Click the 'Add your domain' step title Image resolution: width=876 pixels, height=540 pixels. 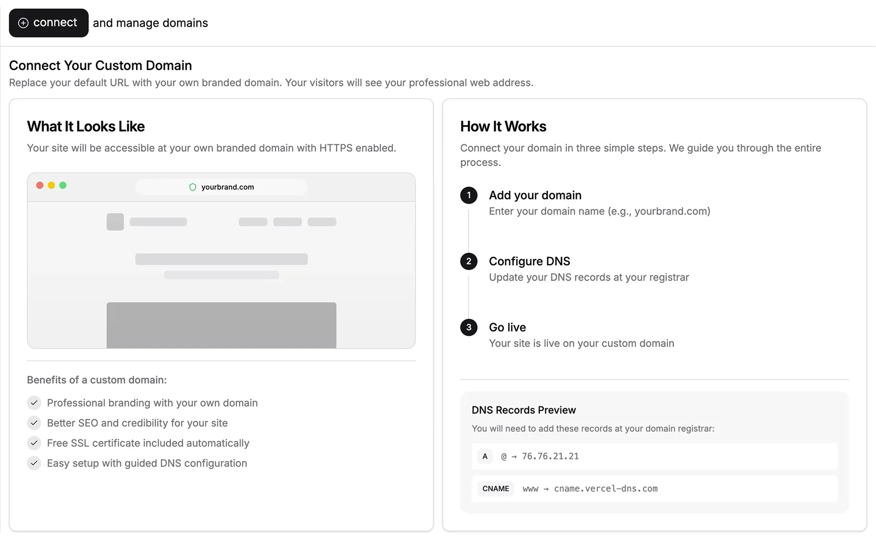pos(535,195)
